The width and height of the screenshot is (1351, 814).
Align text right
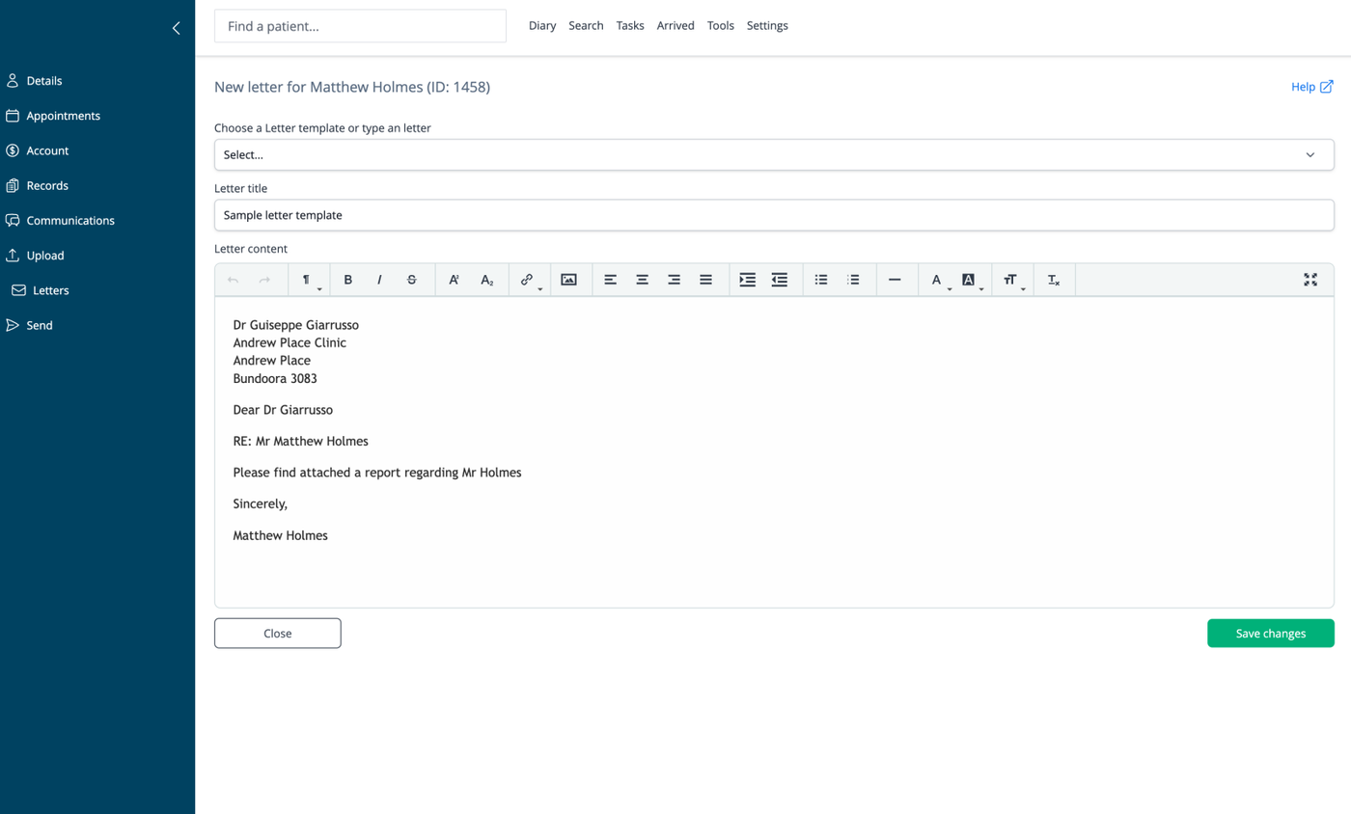pos(674,280)
